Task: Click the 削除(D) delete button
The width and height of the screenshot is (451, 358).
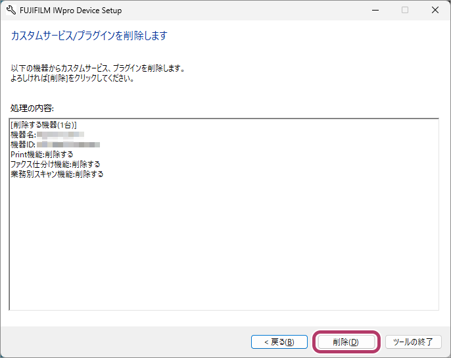Action: coord(346,342)
